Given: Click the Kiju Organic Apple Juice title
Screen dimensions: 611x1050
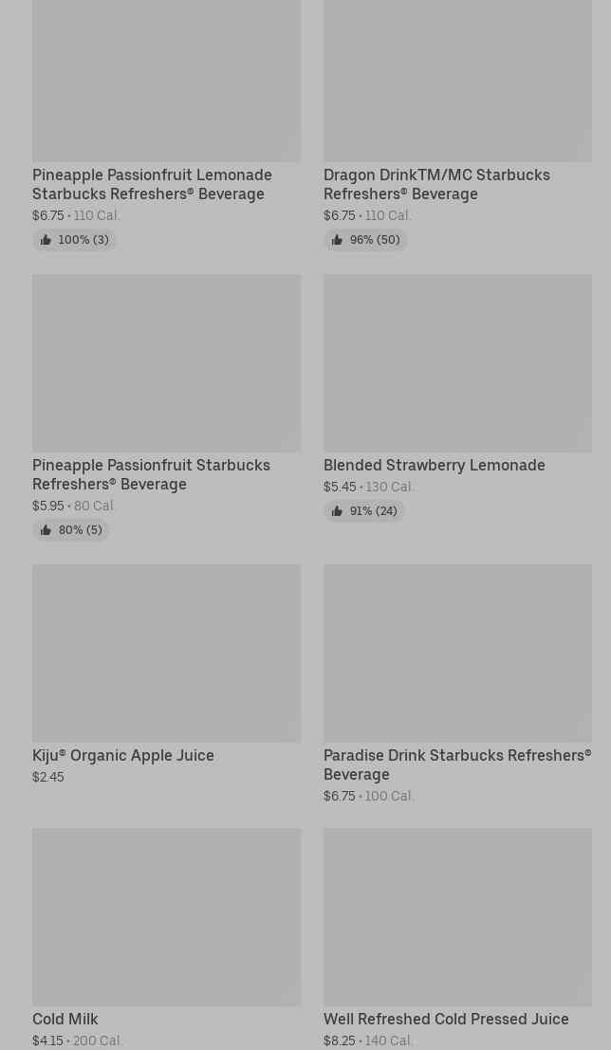Looking at the screenshot, I should click(123, 755).
